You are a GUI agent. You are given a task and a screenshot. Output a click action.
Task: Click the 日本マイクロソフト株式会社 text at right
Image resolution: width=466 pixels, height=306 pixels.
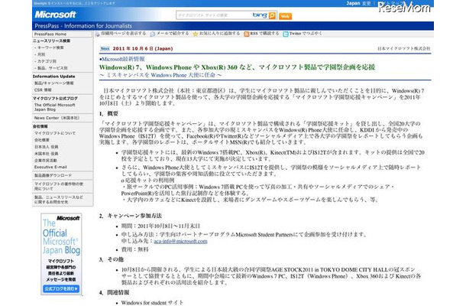tap(403, 48)
